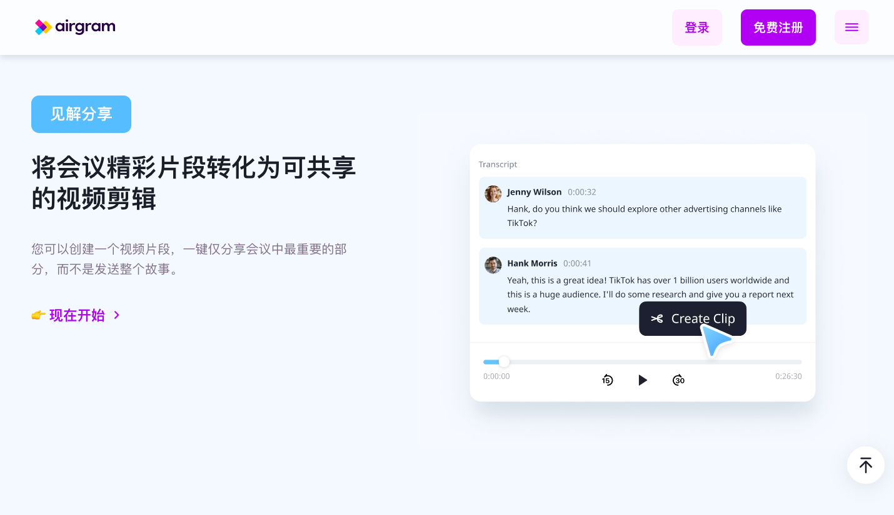This screenshot has width=894, height=515.
Task: Open the 现在开始 link
Action: click(x=77, y=315)
